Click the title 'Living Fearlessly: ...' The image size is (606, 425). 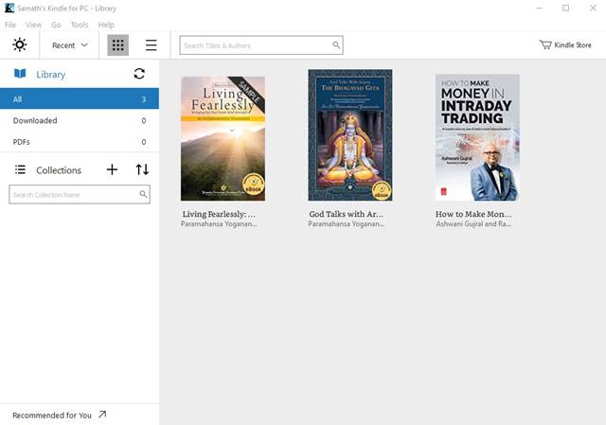219,214
